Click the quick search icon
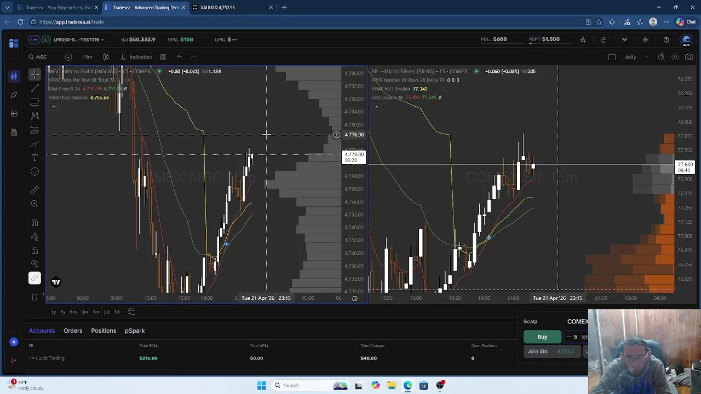Viewport: 701px width, 394px height. coord(661,57)
